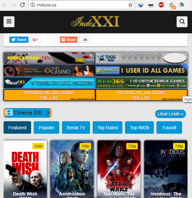This screenshot has height=198, width=192.
Task: Open the site search
Action: pos(182,22)
